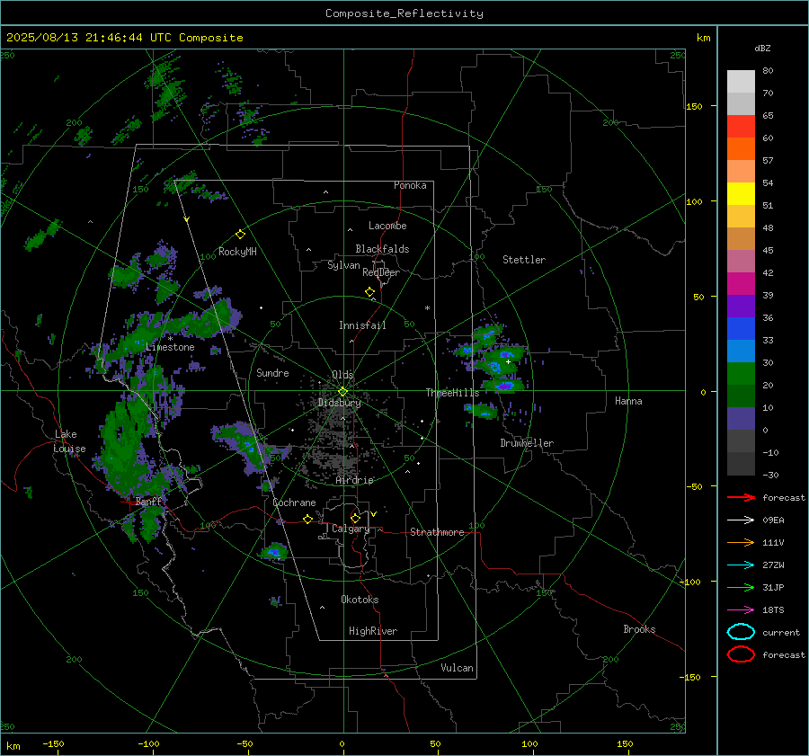Image resolution: width=809 pixels, height=756 pixels.
Task: Click the Airdrie label
Action: 354,480
